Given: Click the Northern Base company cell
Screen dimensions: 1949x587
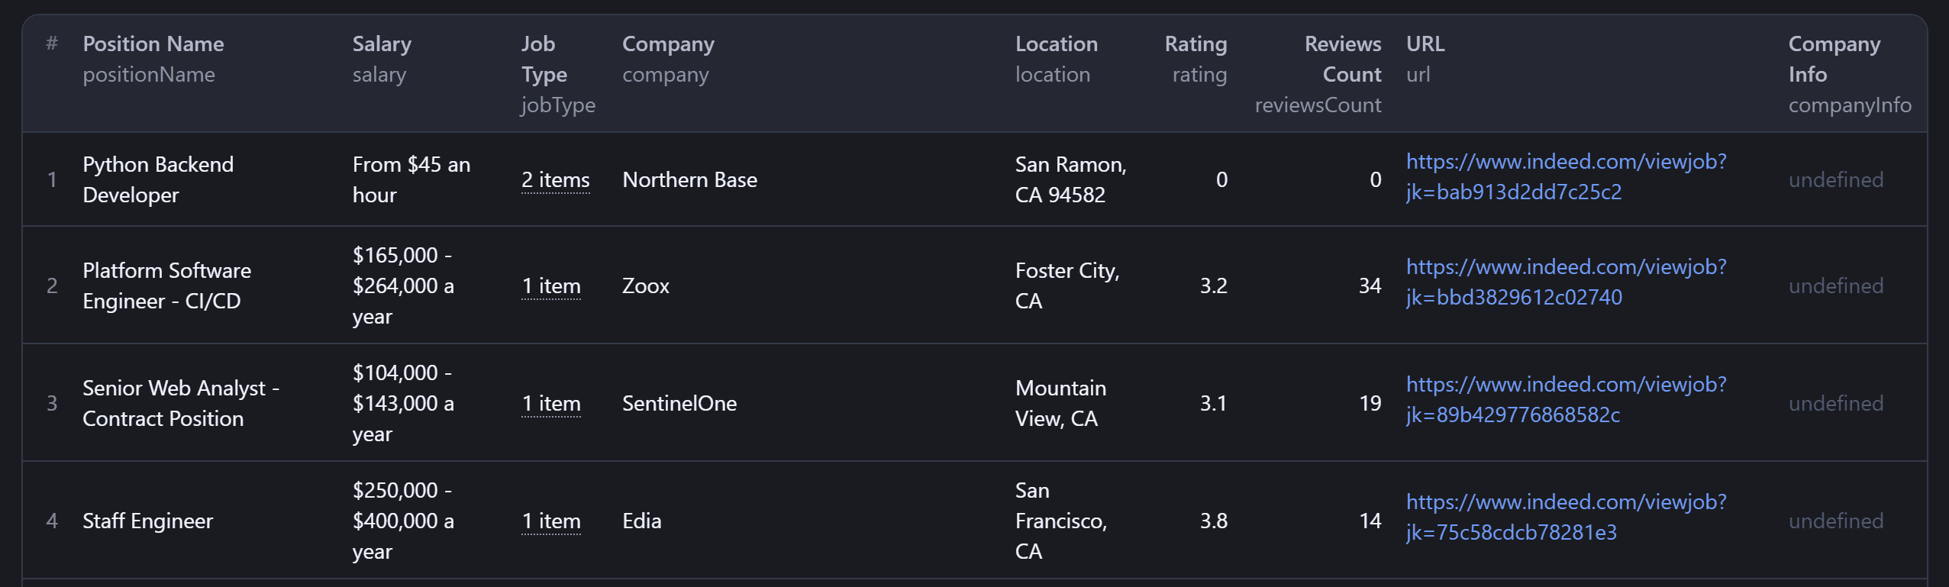Looking at the screenshot, I should pyautogui.click(x=689, y=180).
